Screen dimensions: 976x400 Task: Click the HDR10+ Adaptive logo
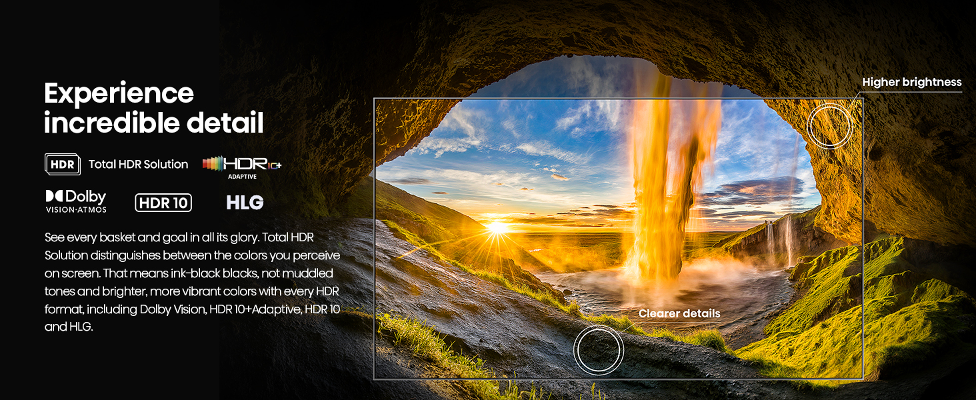coord(243,165)
